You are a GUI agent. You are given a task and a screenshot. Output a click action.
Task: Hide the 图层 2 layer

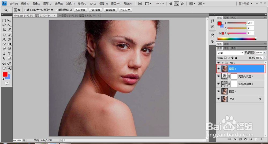tap(218, 69)
